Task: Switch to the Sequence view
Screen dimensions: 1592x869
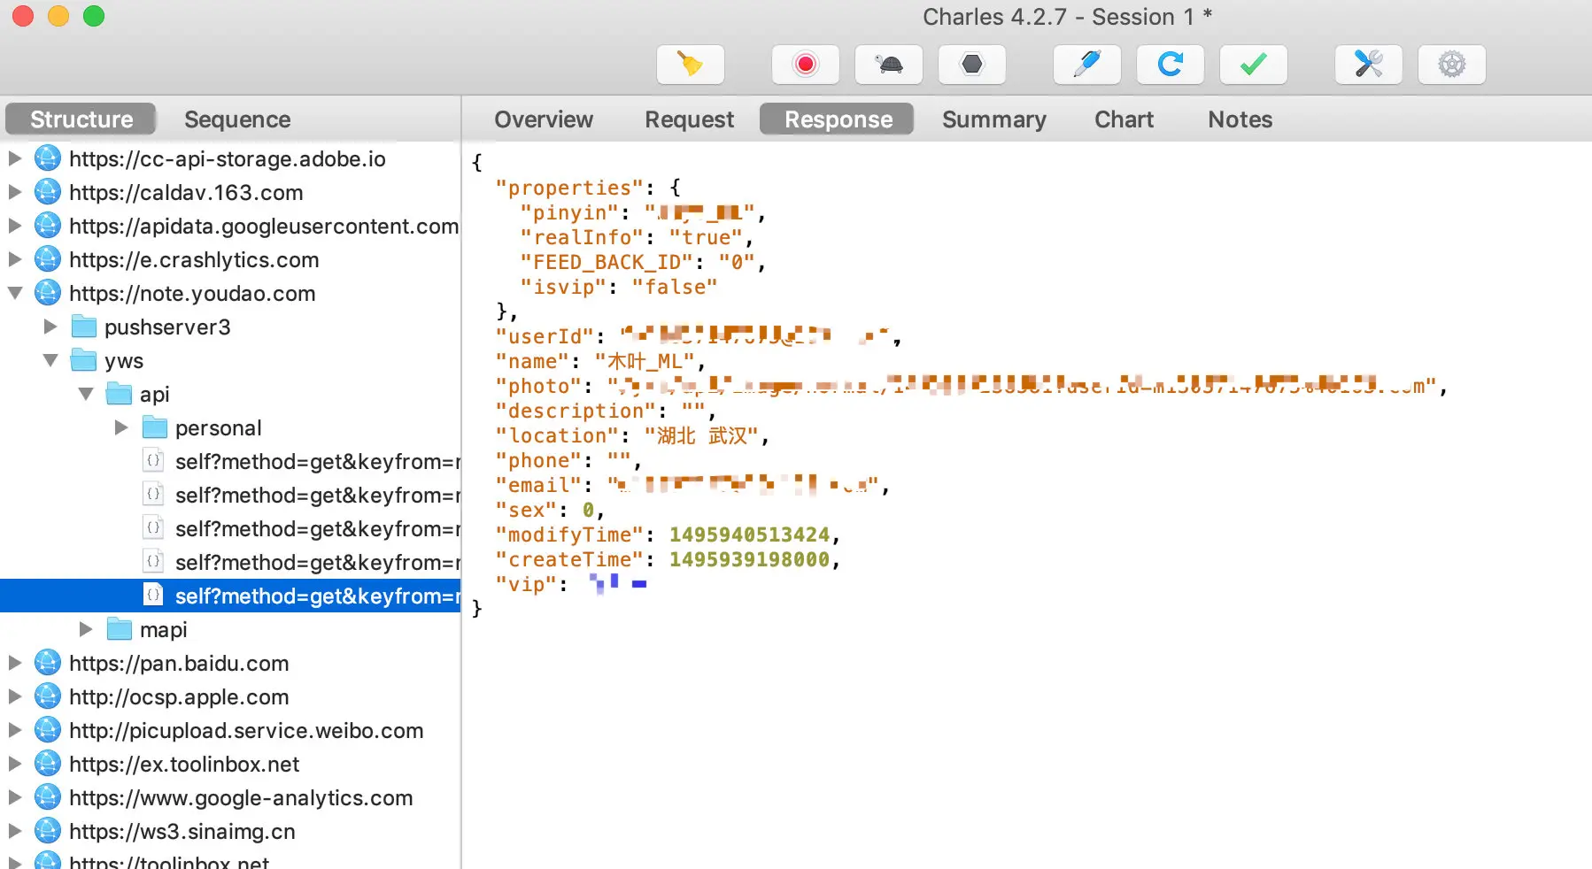Action: pos(237,119)
